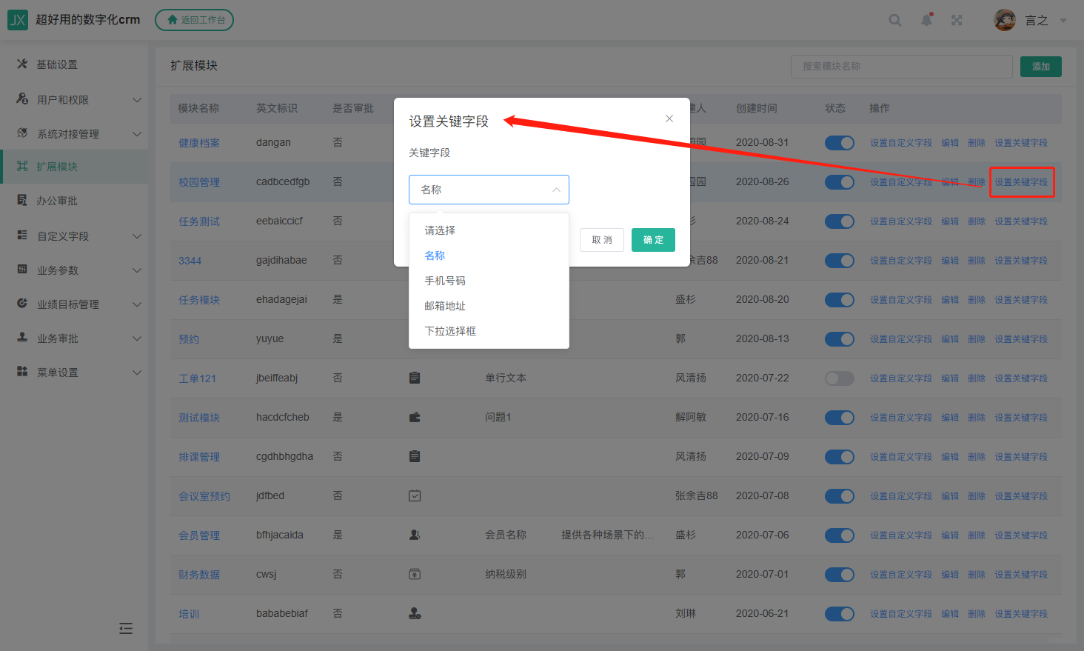
Task: Click the 菜单设置 grid icon
Action: (22, 371)
